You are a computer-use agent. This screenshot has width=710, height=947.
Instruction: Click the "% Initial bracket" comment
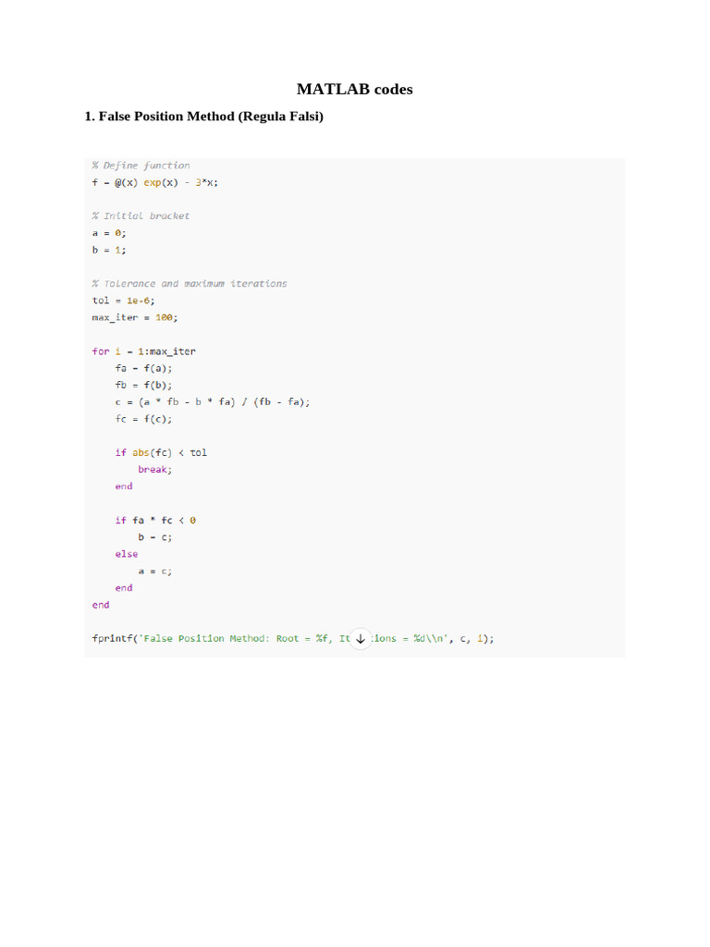tap(141, 215)
